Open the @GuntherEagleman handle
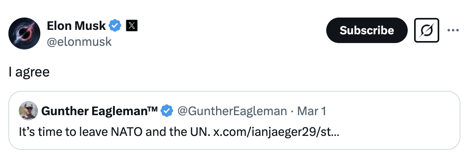Image resolution: width=472 pixels, height=161 pixels. [x=232, y=111]
